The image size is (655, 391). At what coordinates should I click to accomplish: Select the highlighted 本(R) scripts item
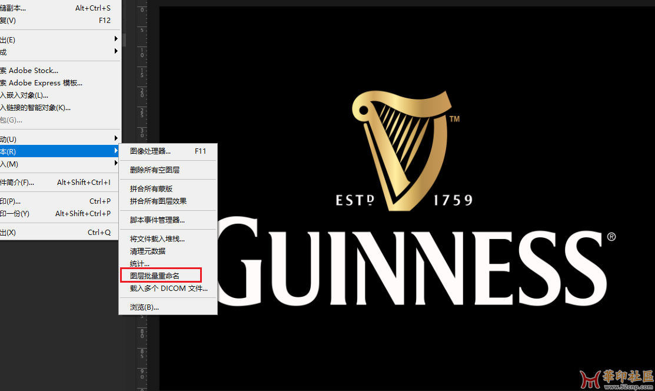[x=60, y=151]
